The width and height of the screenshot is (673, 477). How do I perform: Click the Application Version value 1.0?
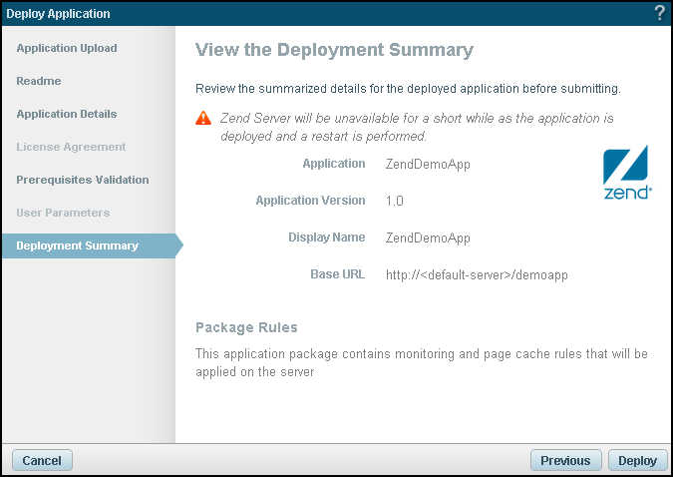[395, 201]
